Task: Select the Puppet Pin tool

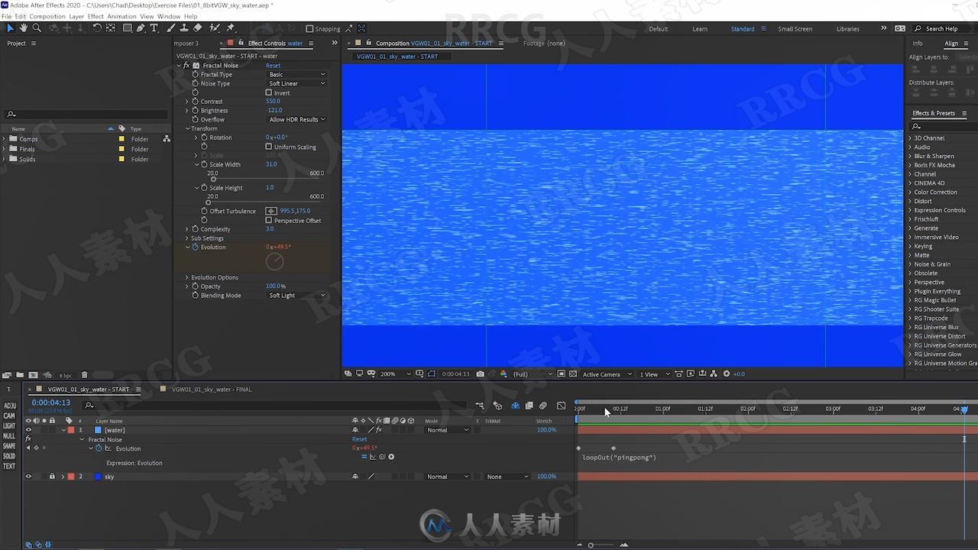Action: pyautogui.click(x=230, y=28)
